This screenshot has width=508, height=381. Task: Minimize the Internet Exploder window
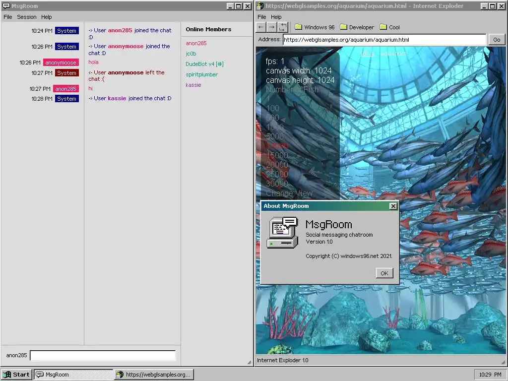pyautogui.click(x=484, y=6)
